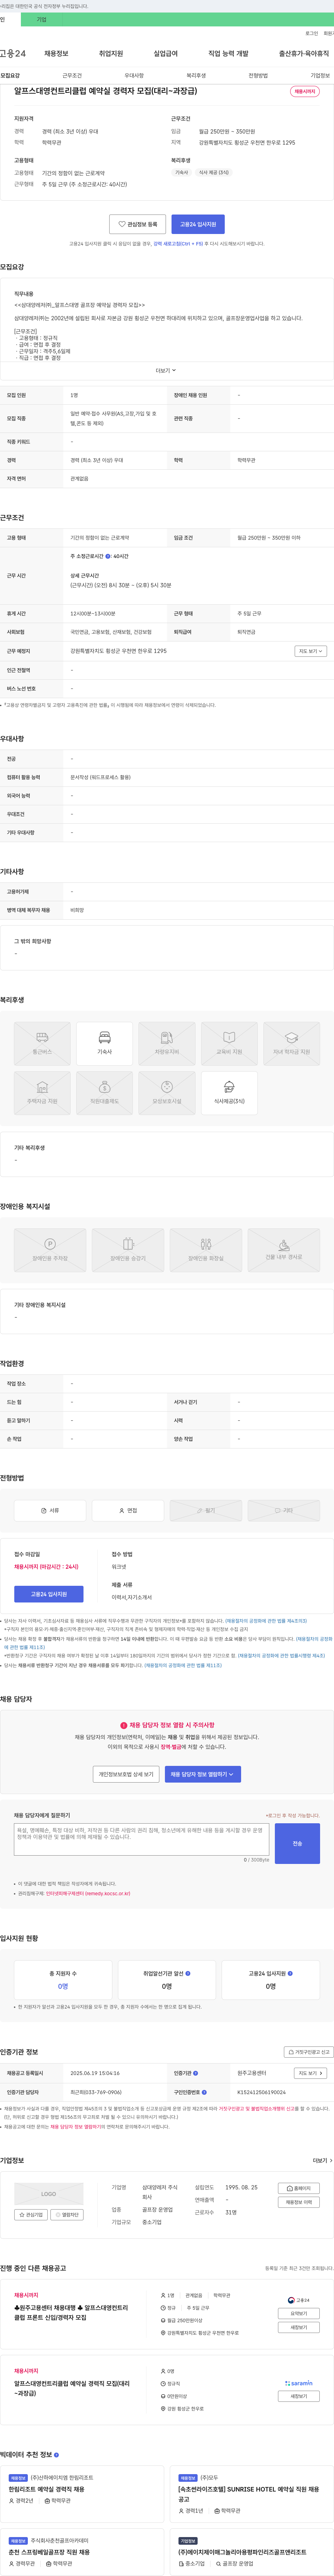Image resolution: width=334 pixels, height=2576 pixels.
Task: Jump to the 우대사항 section anchor
Action: point(134,76)
